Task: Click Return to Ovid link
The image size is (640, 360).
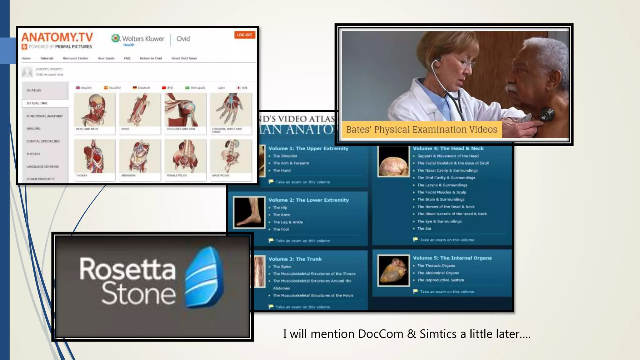Action: 151,58
